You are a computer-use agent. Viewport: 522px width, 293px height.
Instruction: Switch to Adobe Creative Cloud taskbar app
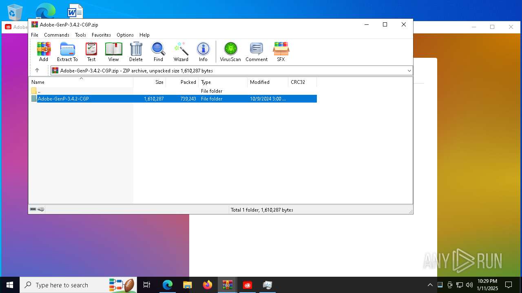pos(248,285)
